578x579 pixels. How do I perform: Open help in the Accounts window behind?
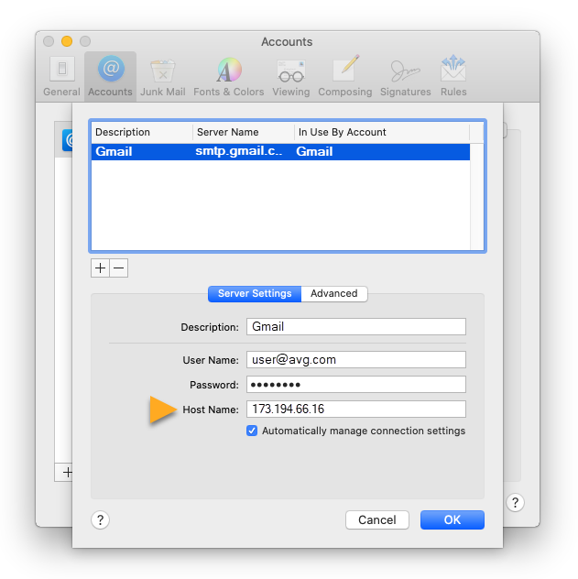[515, 502]
